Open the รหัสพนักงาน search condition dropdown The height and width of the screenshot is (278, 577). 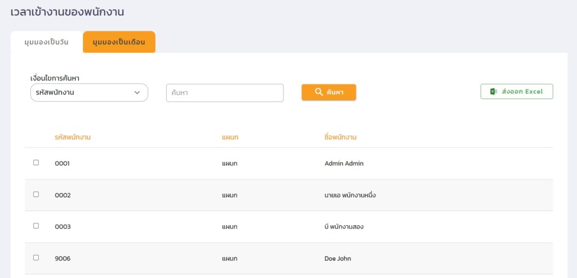click(89, 93)
